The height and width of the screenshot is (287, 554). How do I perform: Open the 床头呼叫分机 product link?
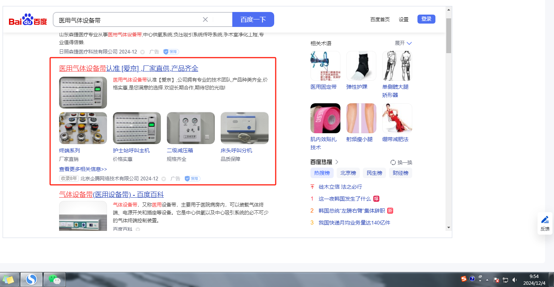(x=236, y=150)
